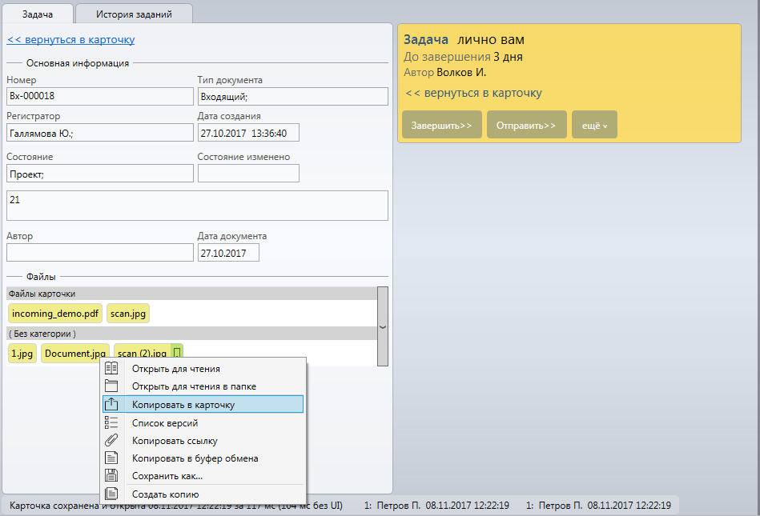
Task: Select the Document.jpg file chip
Action: [x=74, y=354]
